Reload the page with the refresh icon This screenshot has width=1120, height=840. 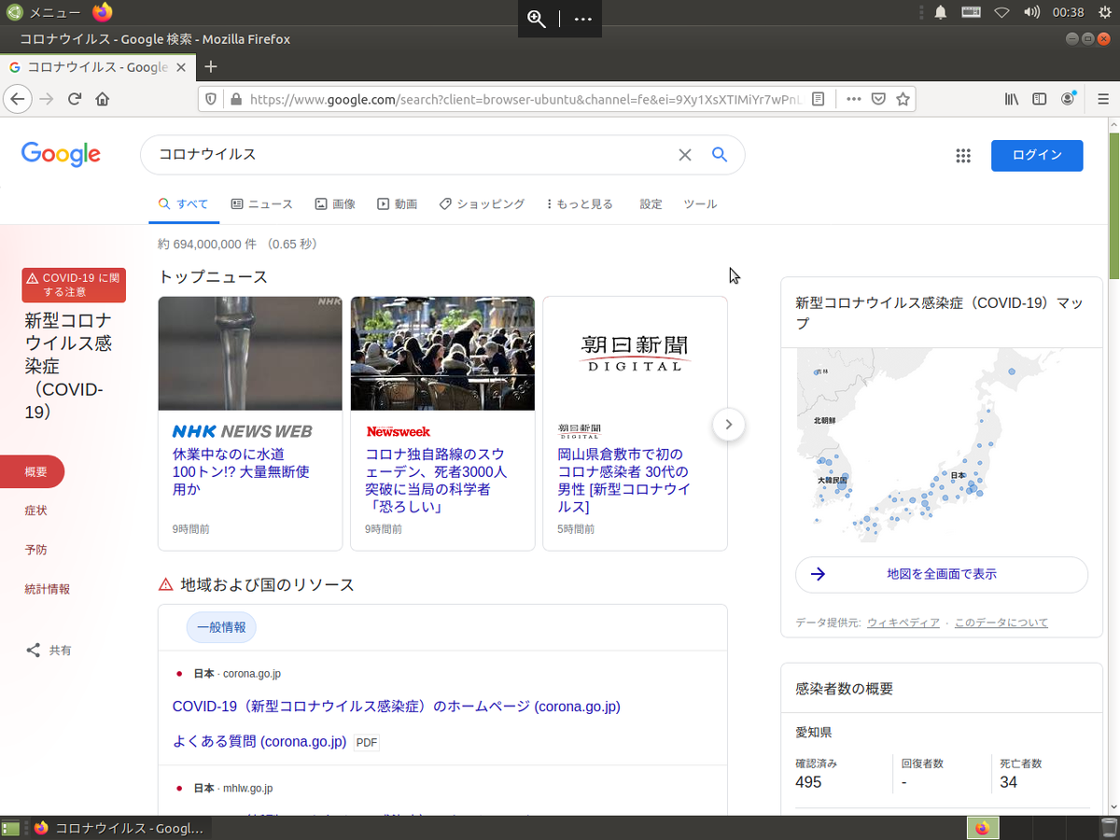click(75, 99)
